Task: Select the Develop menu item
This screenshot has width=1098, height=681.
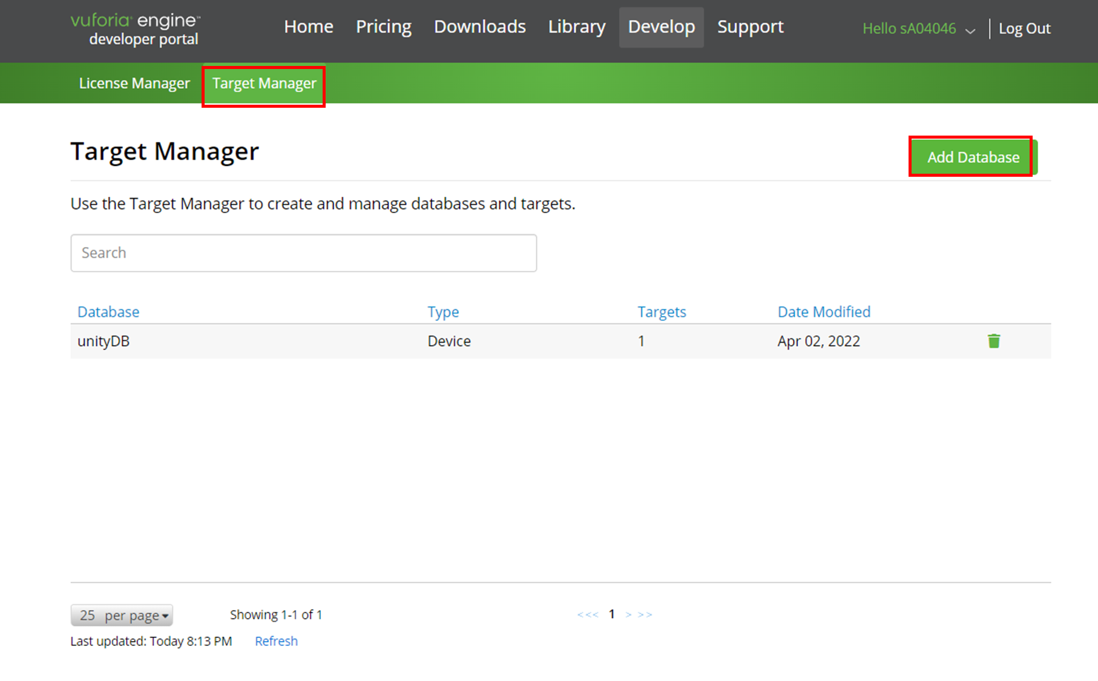Action: pyautogui.click(x=662, y=27)
